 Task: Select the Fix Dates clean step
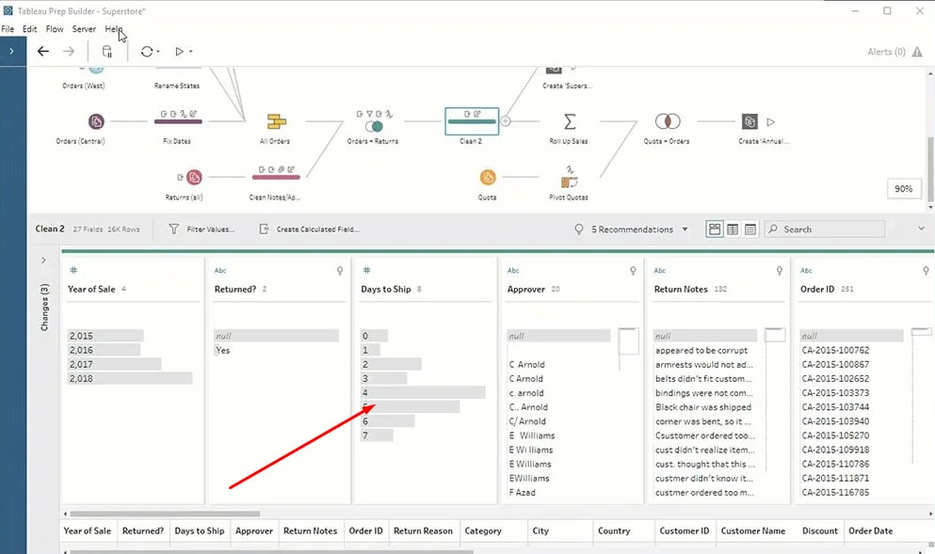(x=178, y=121)
